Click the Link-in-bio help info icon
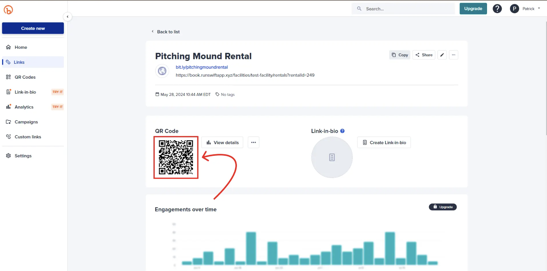The height and width of the screenshot is (271, 547). [x=342, y=131]
